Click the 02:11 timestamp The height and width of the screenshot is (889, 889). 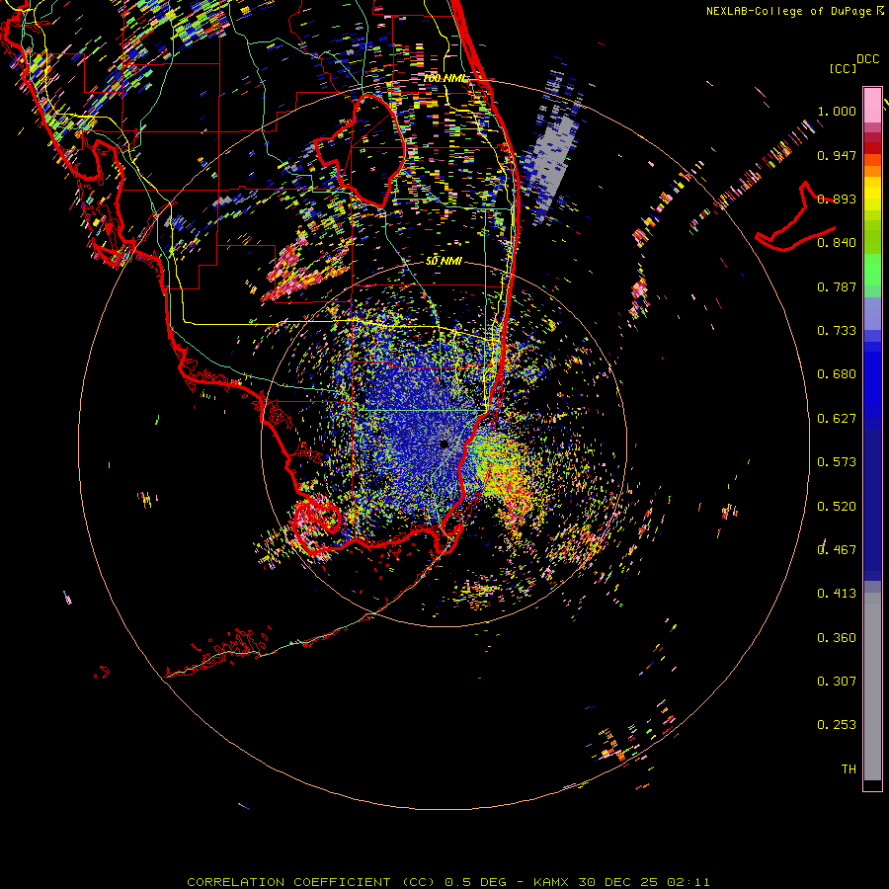[x=688, y=882]
